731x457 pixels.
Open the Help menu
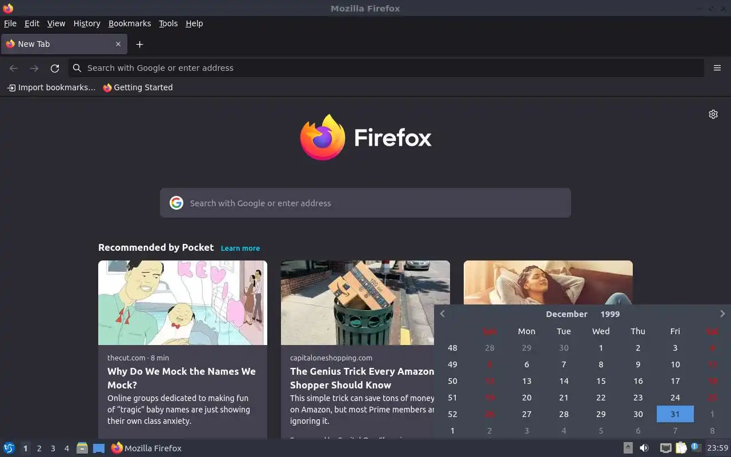pos(194,23)
